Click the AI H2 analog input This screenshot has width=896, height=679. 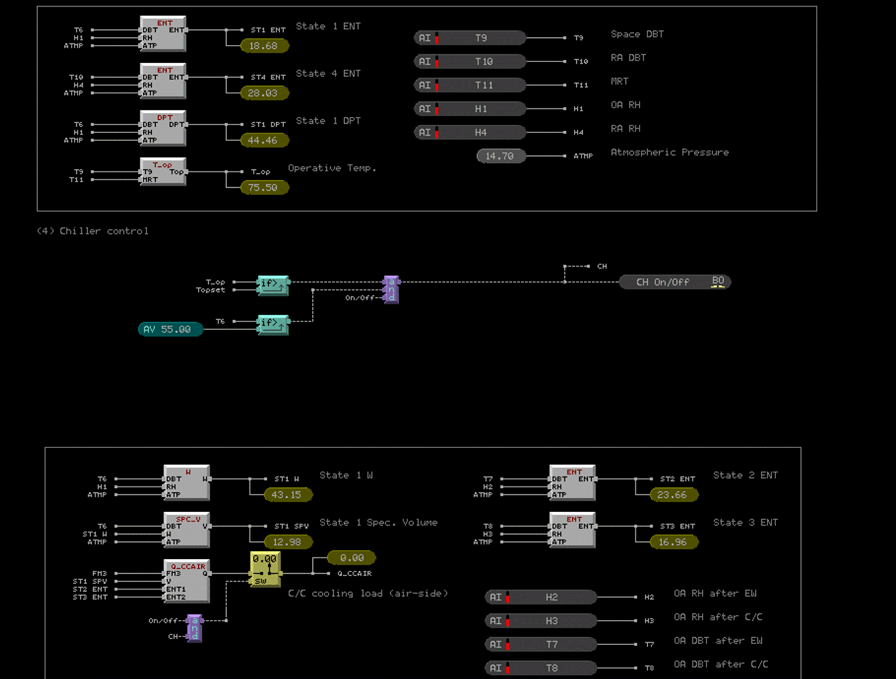[x=541, y=597]
